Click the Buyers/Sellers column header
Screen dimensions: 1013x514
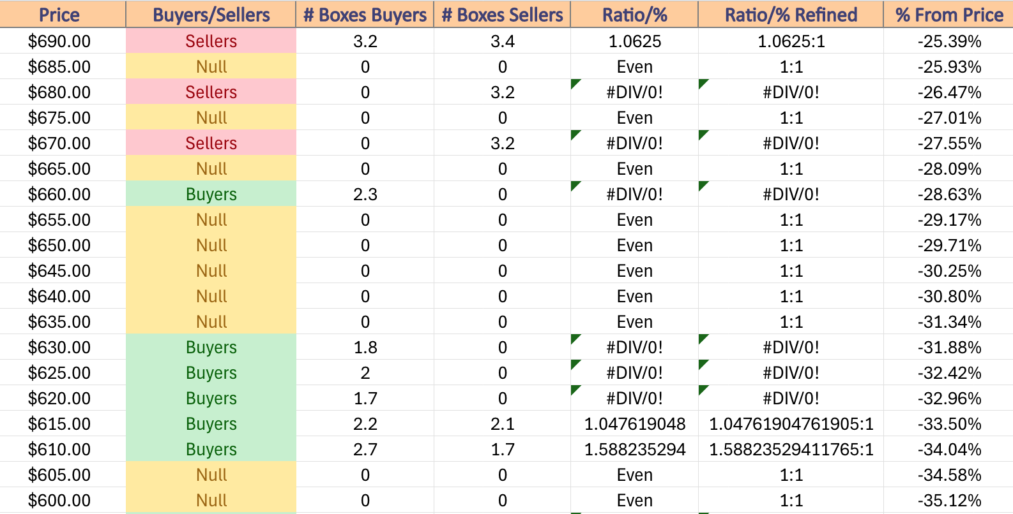(211, 14)
